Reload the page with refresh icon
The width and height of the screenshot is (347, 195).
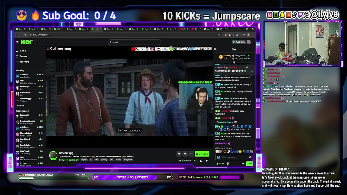pyautogui.click(x=25, y=35)
